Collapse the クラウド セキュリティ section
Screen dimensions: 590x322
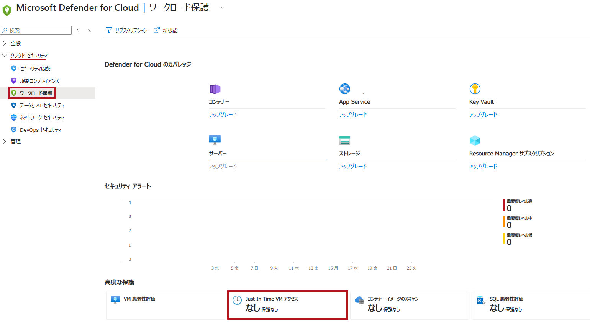pos(4,56)
